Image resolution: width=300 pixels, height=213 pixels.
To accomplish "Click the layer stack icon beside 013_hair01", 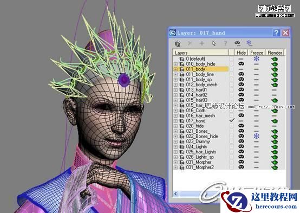I will (x=182, y=90).
